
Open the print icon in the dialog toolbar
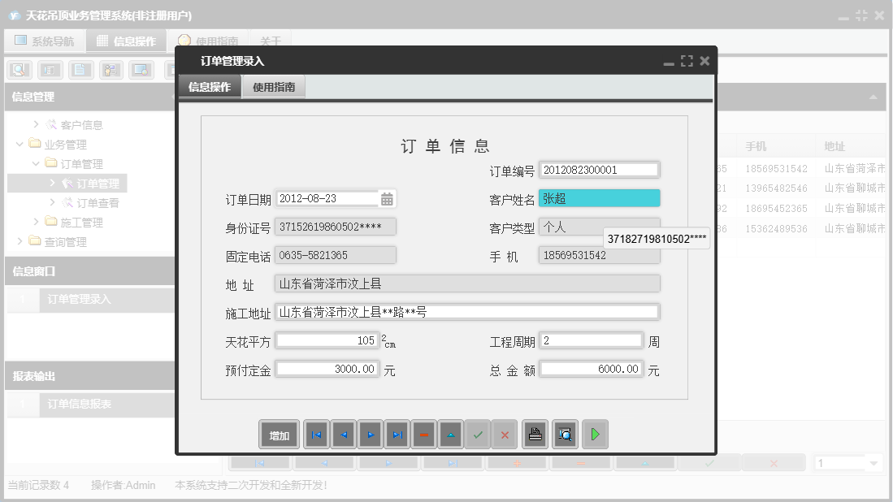(x=535, y=435)
